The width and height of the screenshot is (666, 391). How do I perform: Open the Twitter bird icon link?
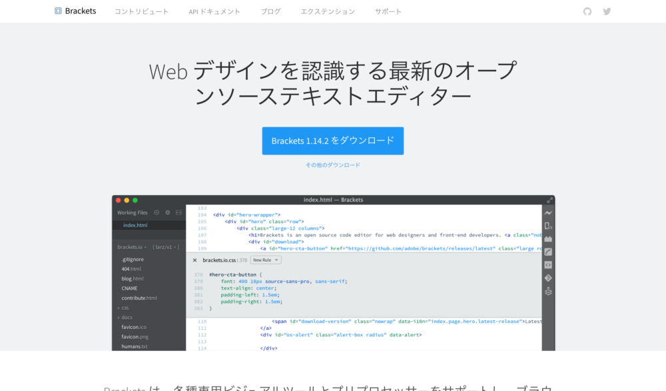click(607, 11)
